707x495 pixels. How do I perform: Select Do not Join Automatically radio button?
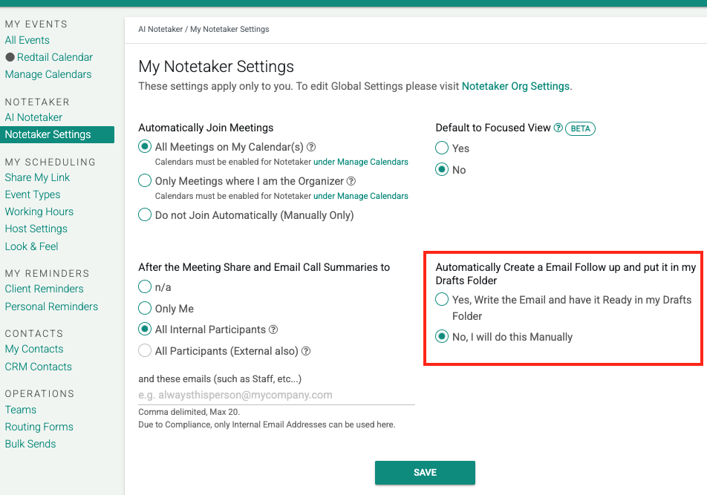[x=146, y=215]
